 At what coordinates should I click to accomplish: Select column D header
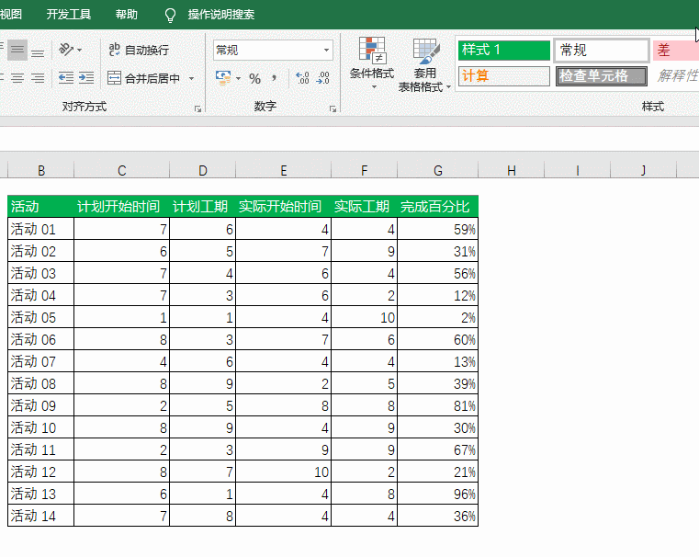pyautogui.click(x=203, y=170)
